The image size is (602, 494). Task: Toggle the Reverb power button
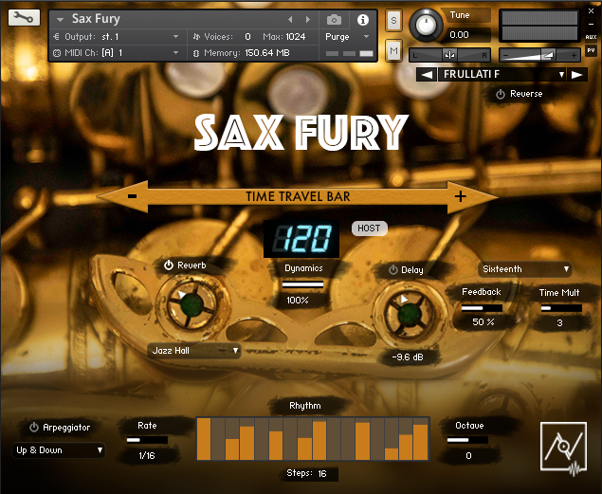(x=168, y=265)
